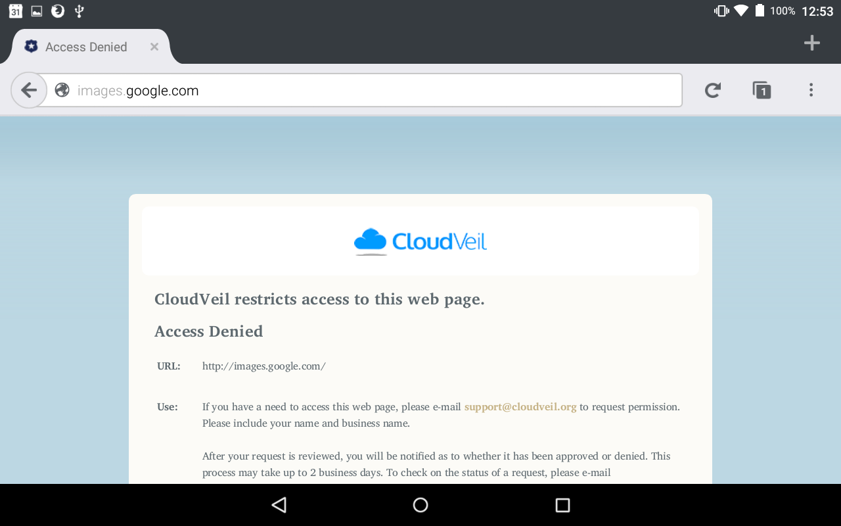This screenshot has height=526, width=841.
Task: Tap the blocked URL http://images.google.com/ text
Action: click(264, 366)
